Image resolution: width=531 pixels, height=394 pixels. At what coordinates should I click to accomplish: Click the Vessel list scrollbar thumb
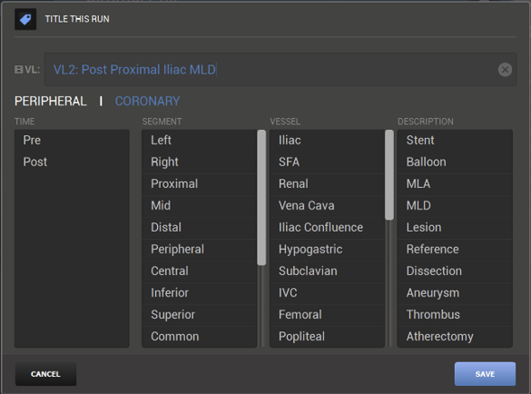click(389, 175)
